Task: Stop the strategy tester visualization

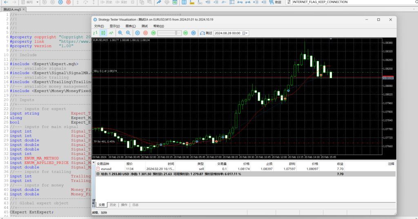Action: click(146, 33)
